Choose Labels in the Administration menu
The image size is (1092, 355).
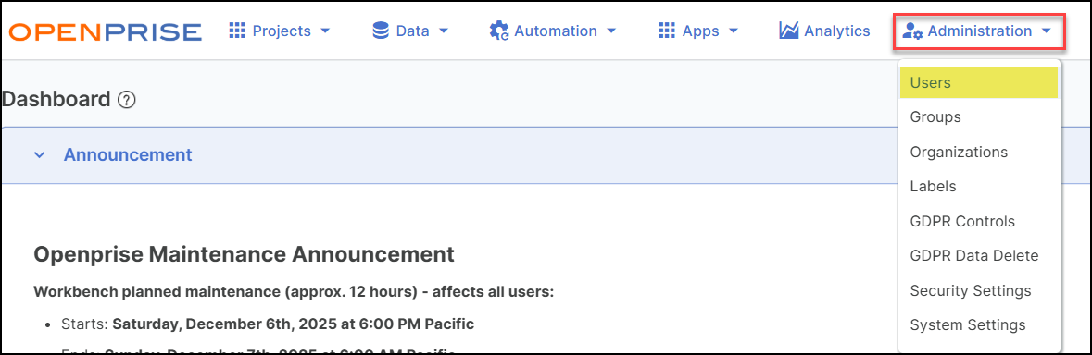click(979, 186)
